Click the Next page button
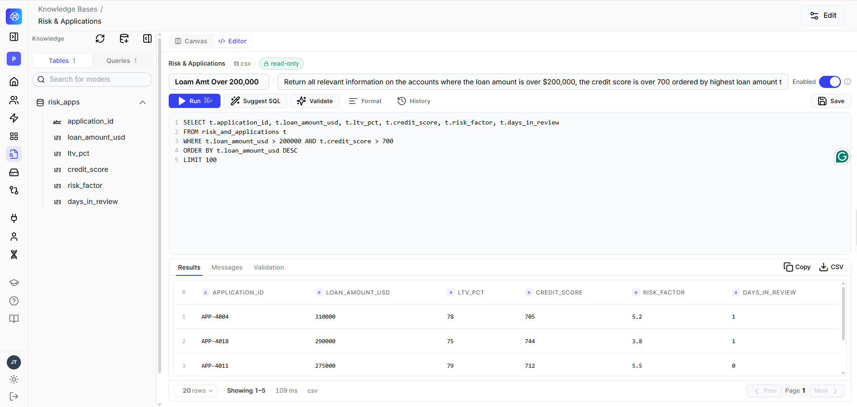The height and width of the screenshot is (407, 857). click(827, 390)
